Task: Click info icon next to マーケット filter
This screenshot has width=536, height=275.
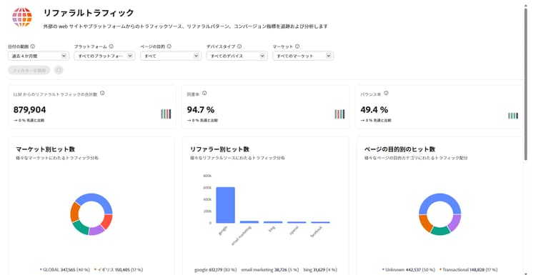Action: pyautogui.click(x=297, y=46)
